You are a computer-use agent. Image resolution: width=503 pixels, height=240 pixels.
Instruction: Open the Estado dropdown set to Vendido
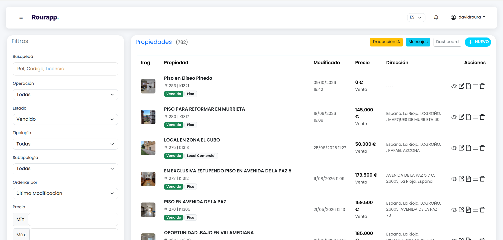pos(65,119)
